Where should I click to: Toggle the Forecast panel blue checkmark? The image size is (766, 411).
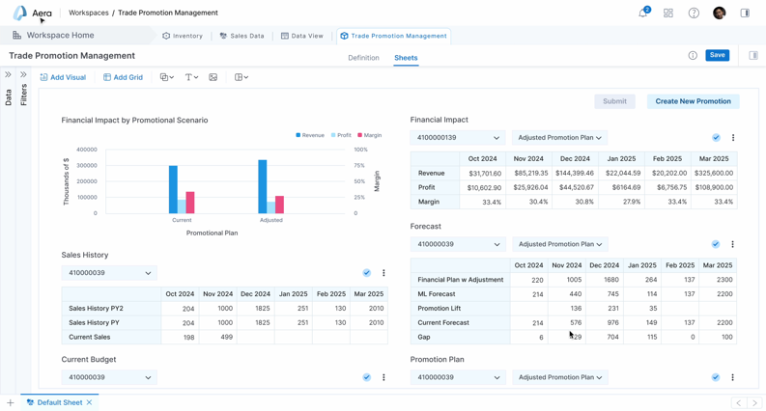[x=716, y=244]
